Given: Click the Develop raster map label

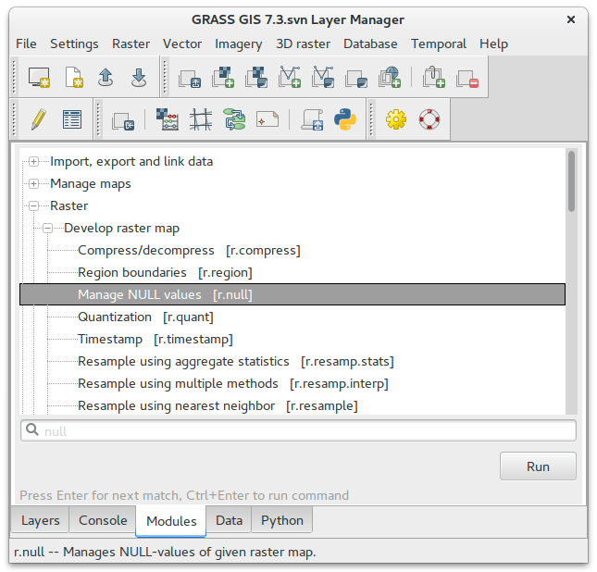Looking at the screenshot, I should [x=122, y=228].
